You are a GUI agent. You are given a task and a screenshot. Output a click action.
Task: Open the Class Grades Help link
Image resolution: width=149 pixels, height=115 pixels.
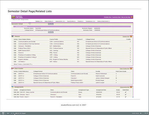(125, 69)
